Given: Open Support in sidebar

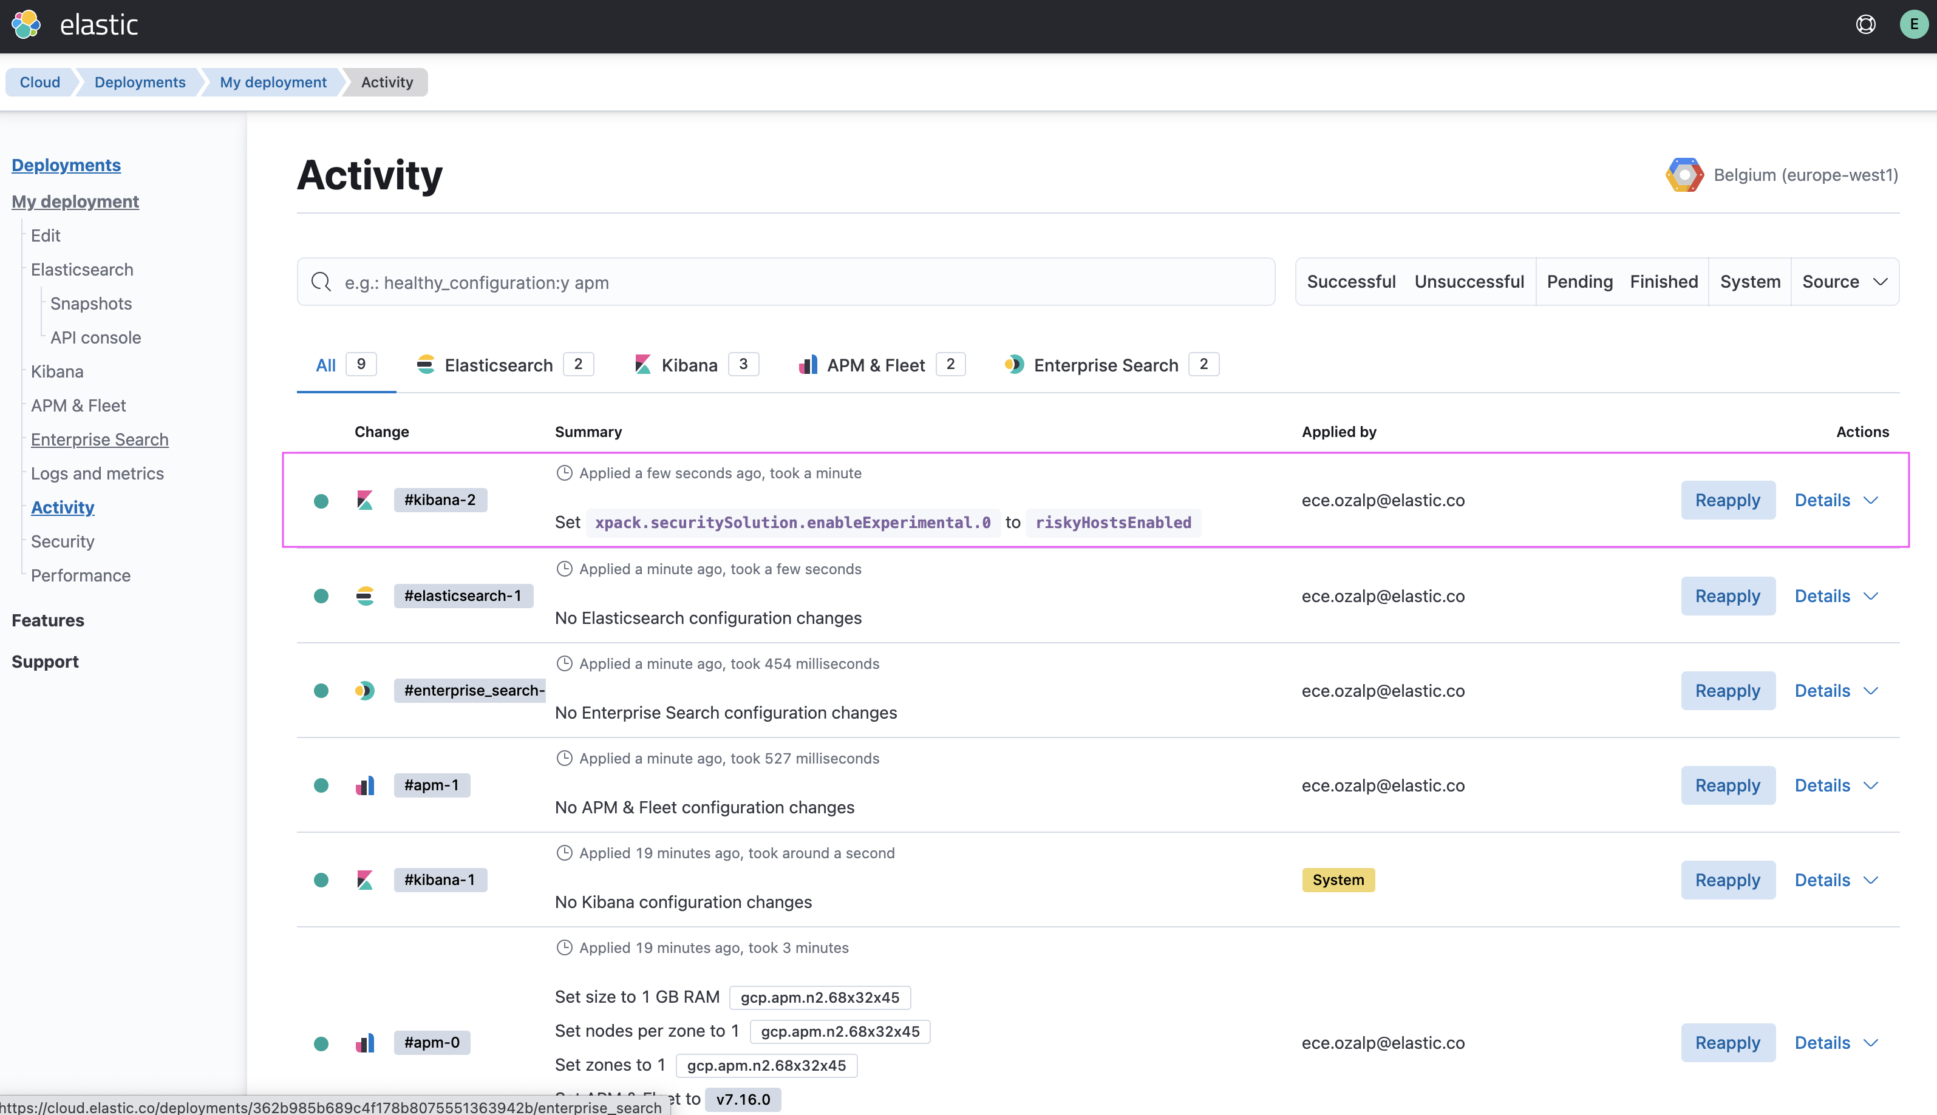Looking at the screenshot, I should point(45,662).
